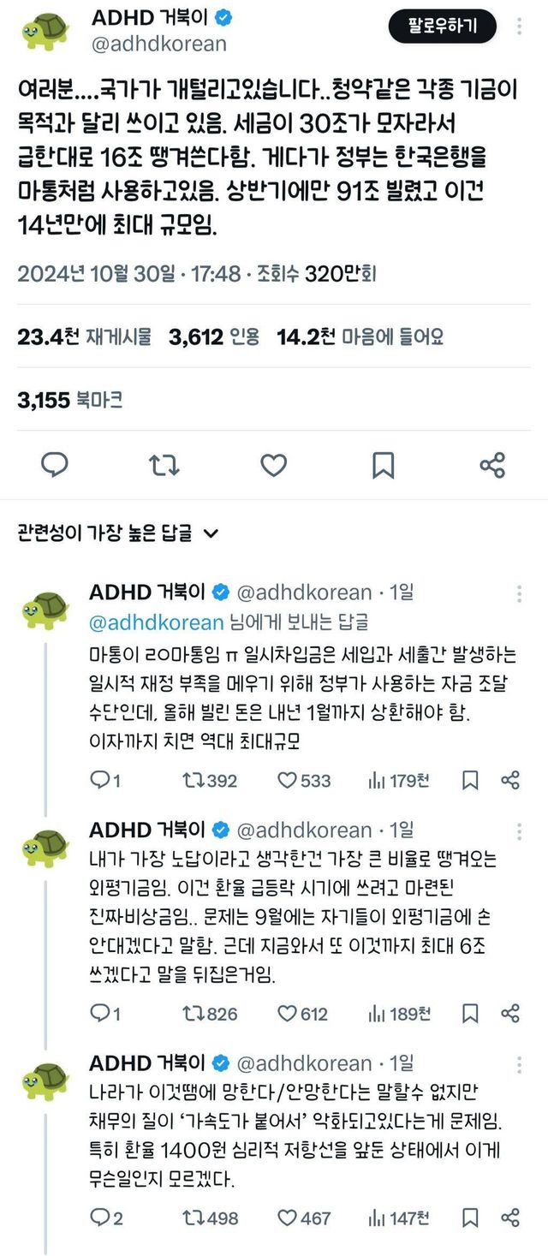View analytics on the 179천 views reply
Screen dimensions: 548x1256
tap(398, 780)
